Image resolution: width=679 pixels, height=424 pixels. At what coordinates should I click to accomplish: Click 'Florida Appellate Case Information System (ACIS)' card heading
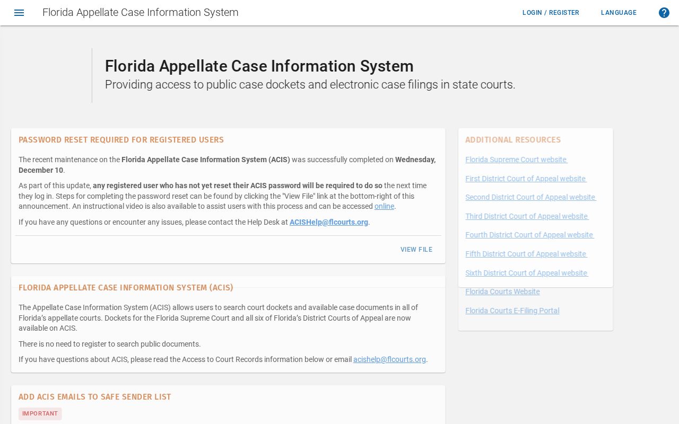(126, 288)
